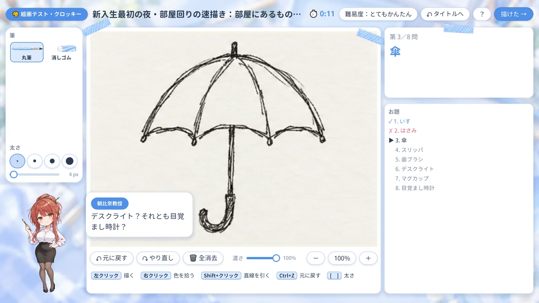Click the Ctrl+Z shortcut key hint
The width and height of the screenshot is (539, 303).
click(x=287, y=275)
